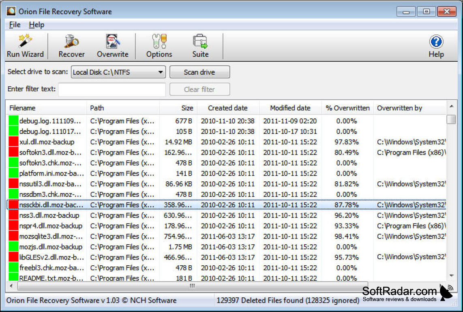
Task: Click the Scan drive button
Action: (x=199, y=72)
